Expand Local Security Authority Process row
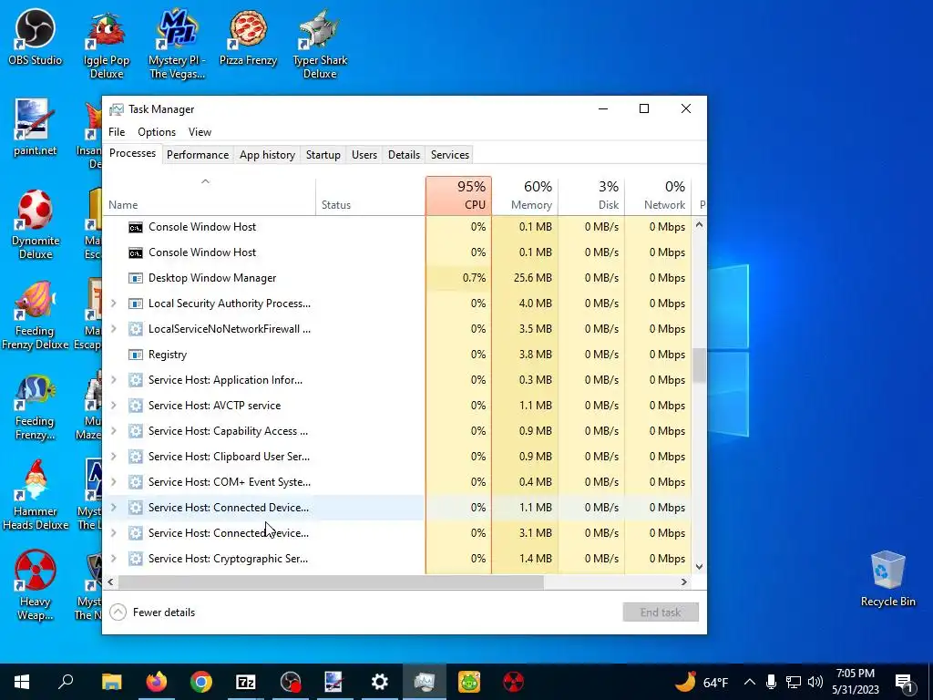The image size is (933, 700). 114,303
